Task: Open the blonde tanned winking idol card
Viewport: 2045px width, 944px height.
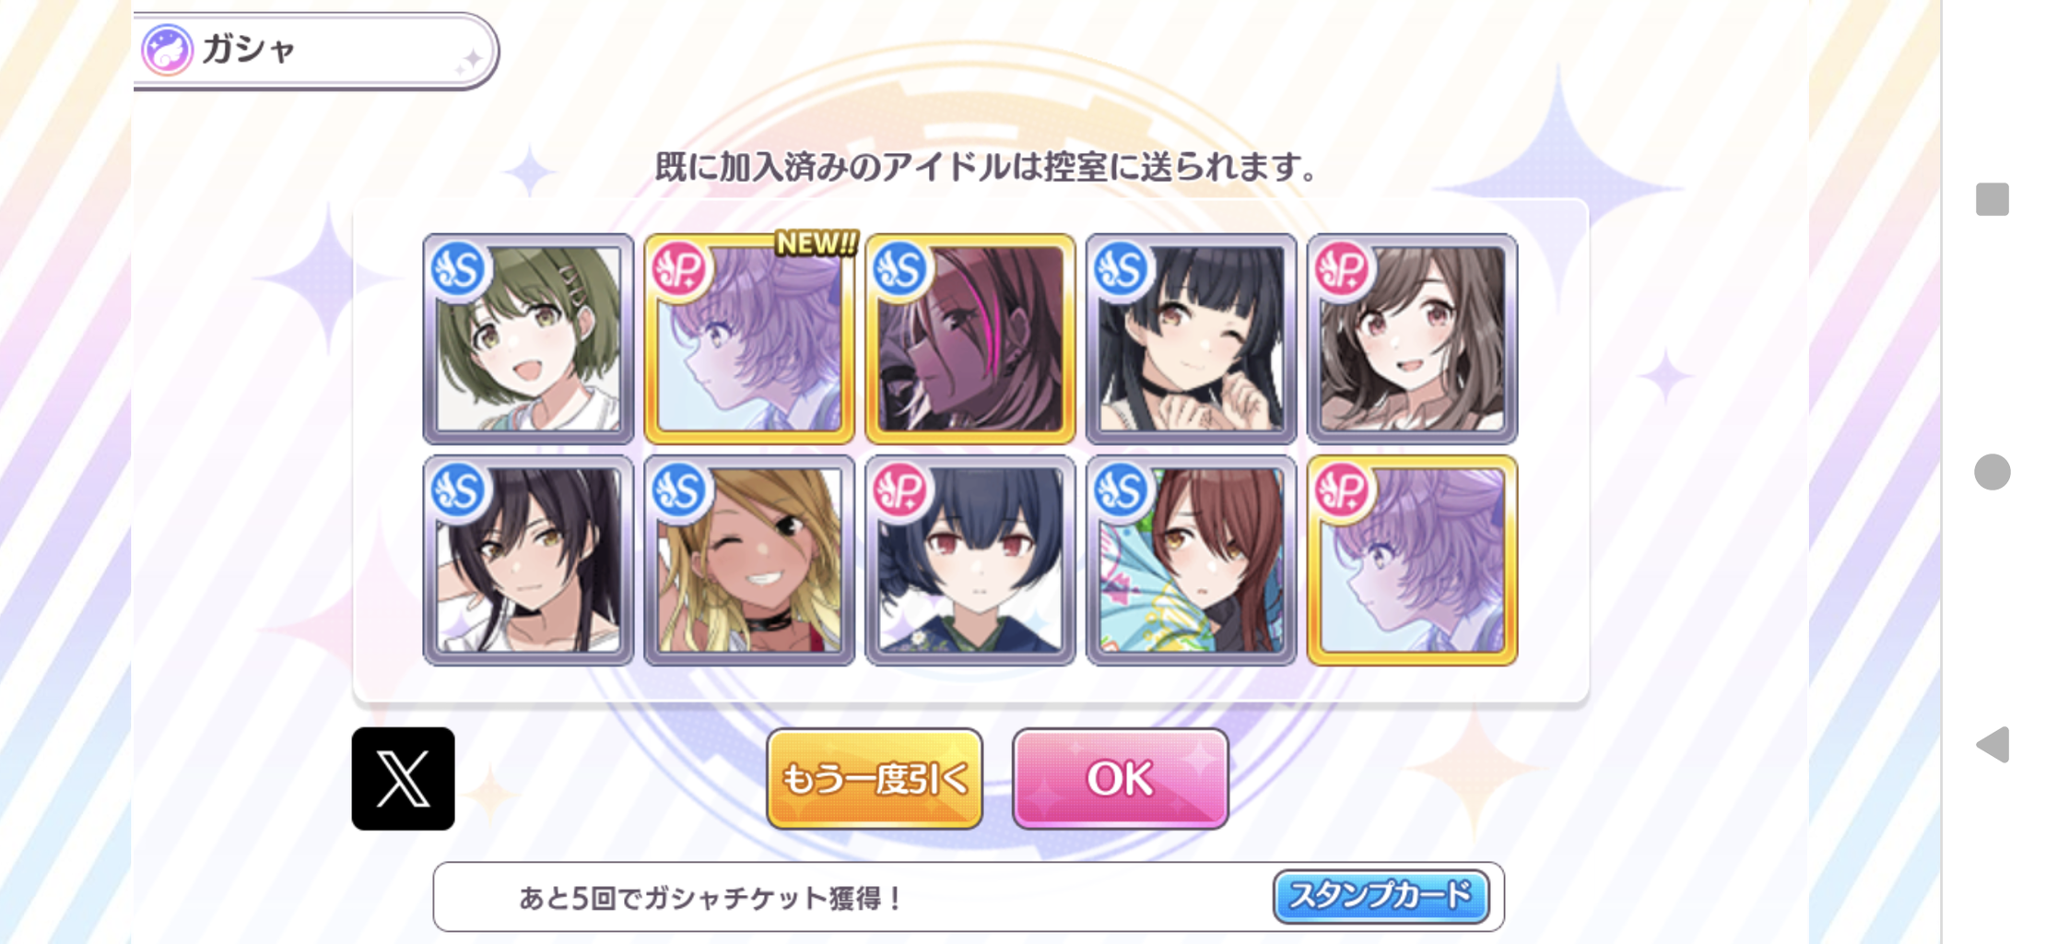Action: coord(749,560)
